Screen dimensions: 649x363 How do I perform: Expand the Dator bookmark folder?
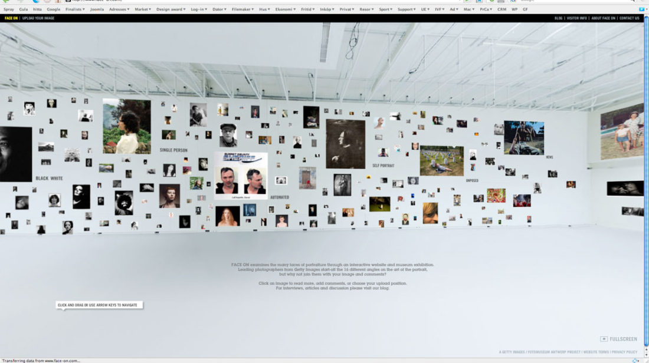pos(219,9)
